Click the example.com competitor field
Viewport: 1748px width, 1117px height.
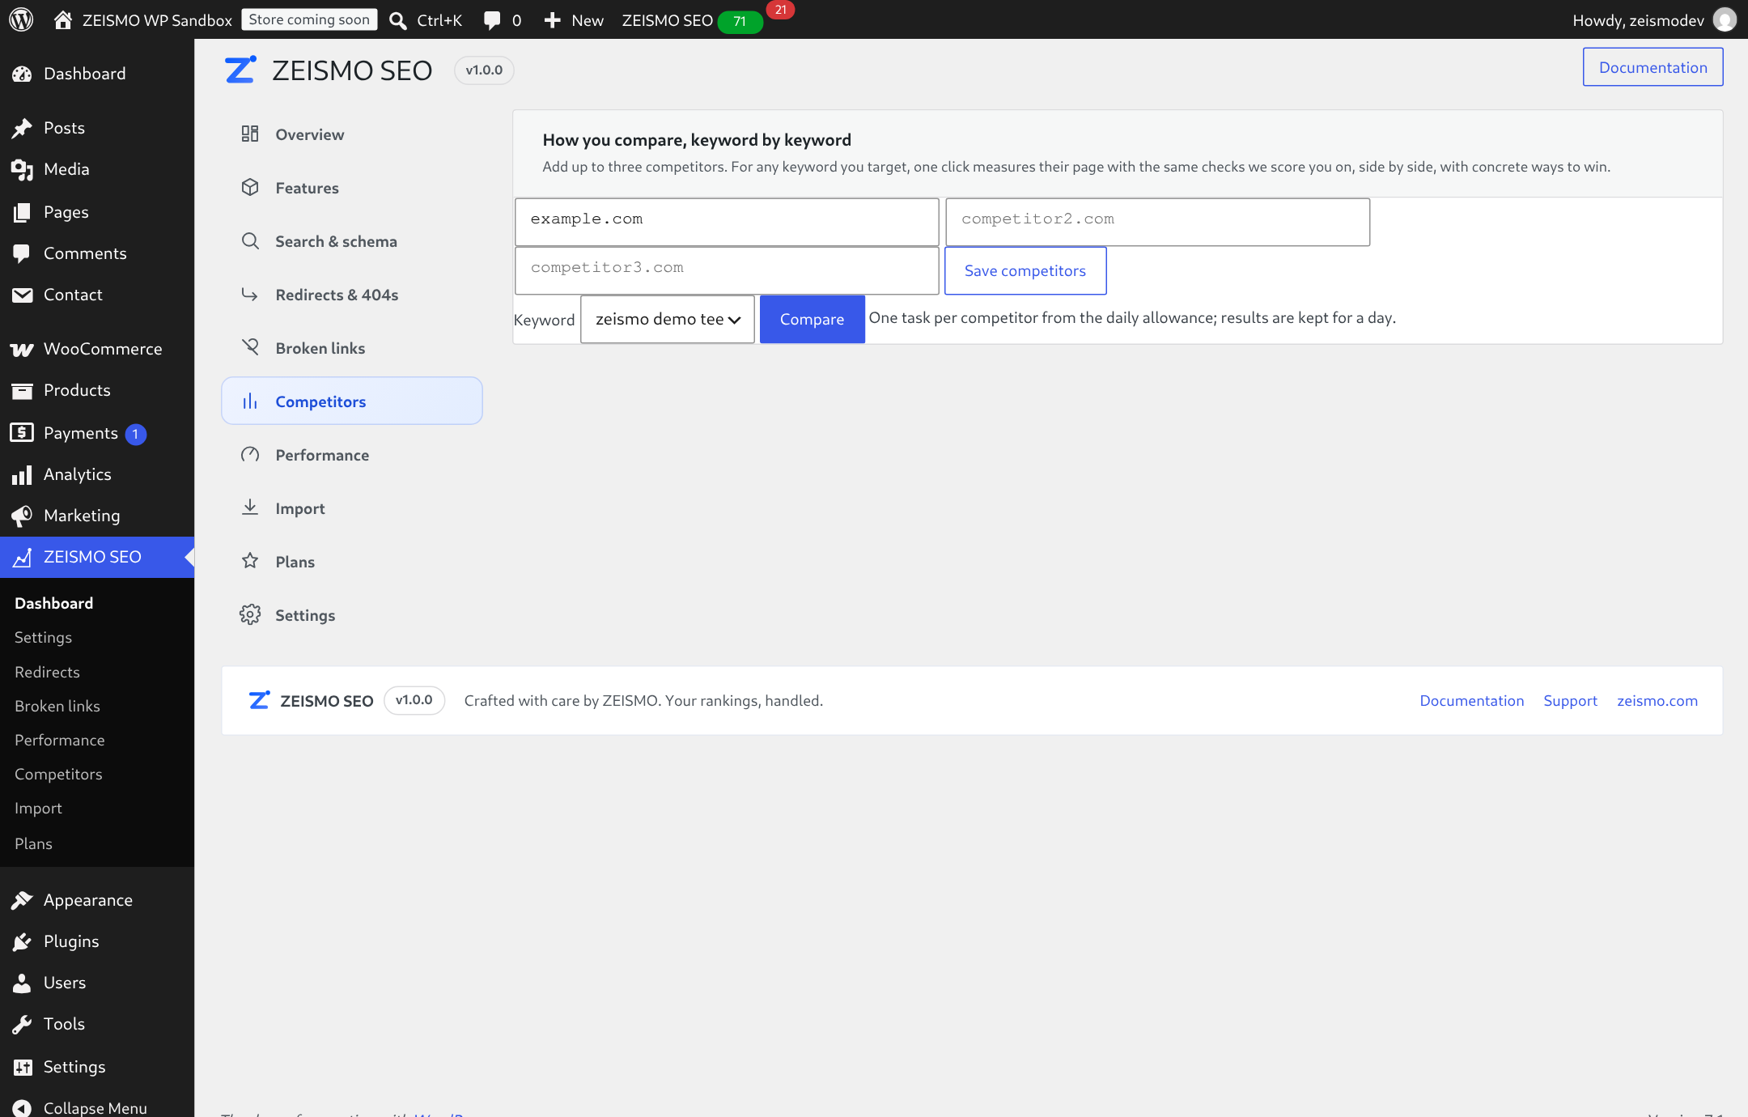(727, 222)
